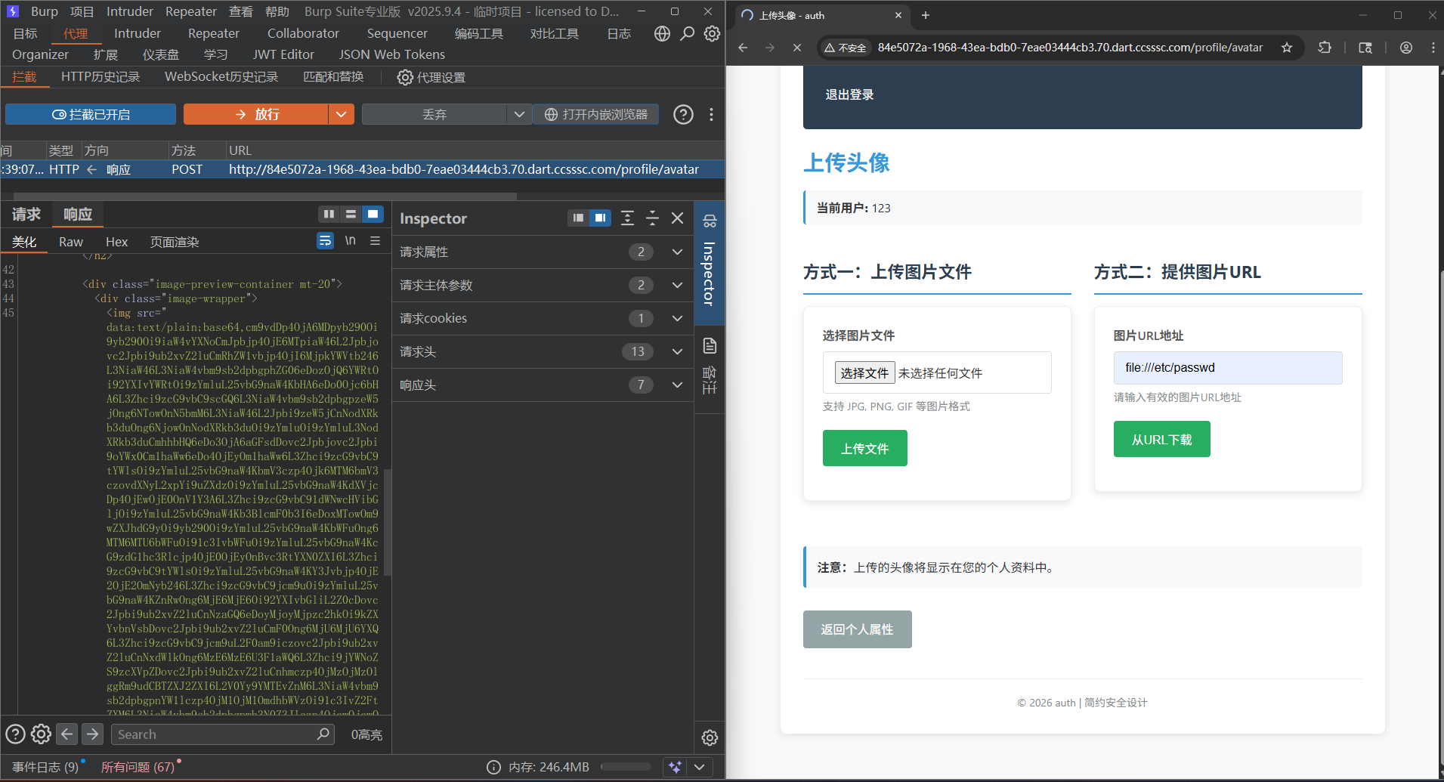Click the show non-printable \n icon
Screen dimensions: 1444x782
tap(350, 241)
